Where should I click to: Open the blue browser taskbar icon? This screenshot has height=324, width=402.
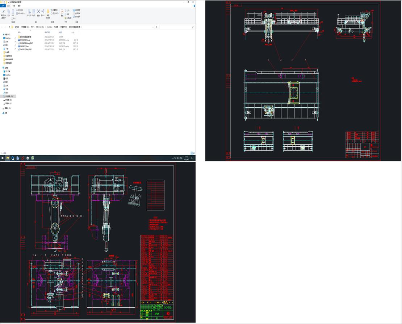coord(13,158)
